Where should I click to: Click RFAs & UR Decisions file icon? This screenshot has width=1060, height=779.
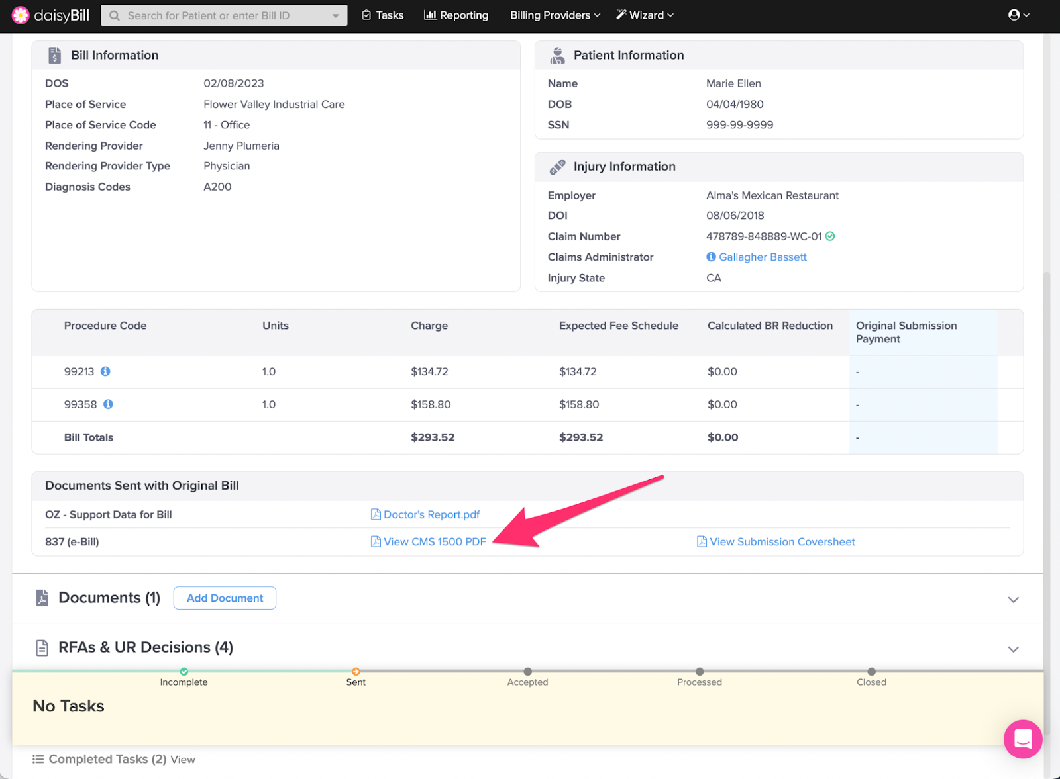pos(42,647)
